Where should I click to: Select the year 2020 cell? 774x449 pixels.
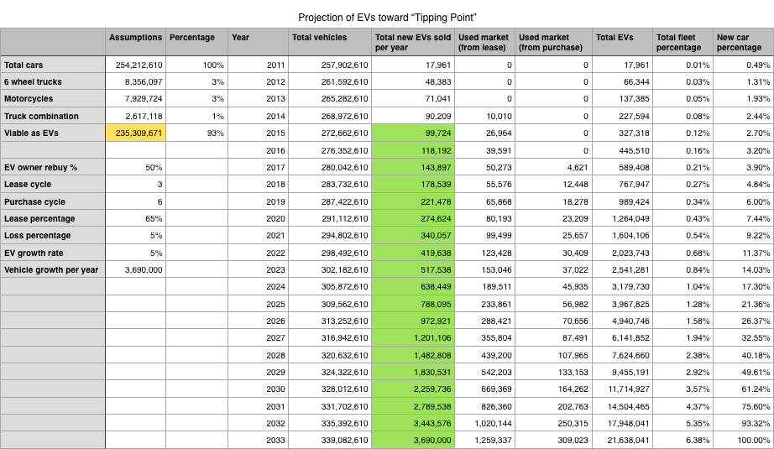point(258,218)
